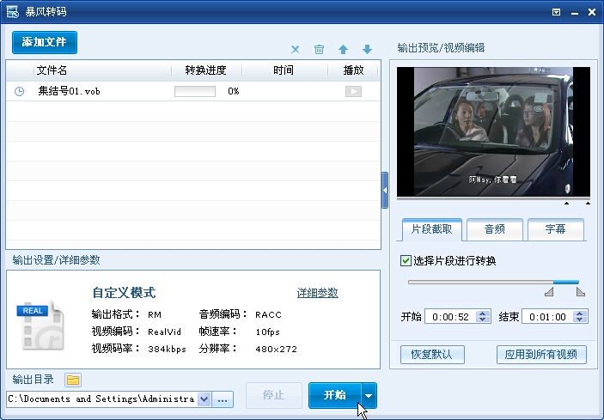Switch to the 音频 tab

point(495,229)
